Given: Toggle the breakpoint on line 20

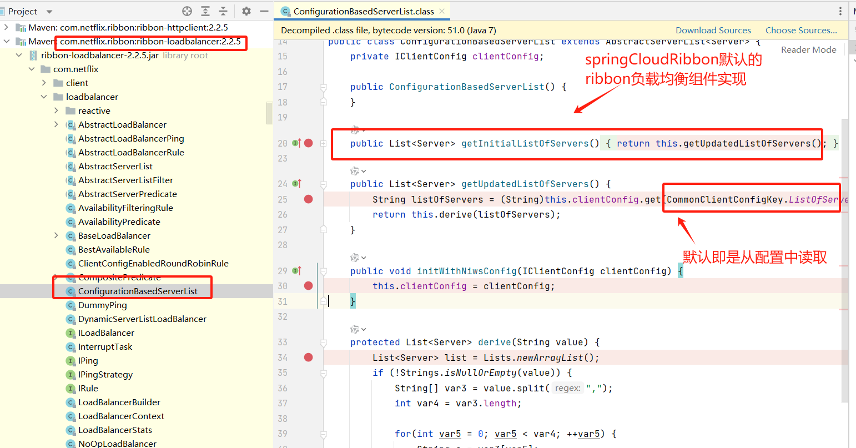Looking at the screenshot, I should click(x=309, y=143).
